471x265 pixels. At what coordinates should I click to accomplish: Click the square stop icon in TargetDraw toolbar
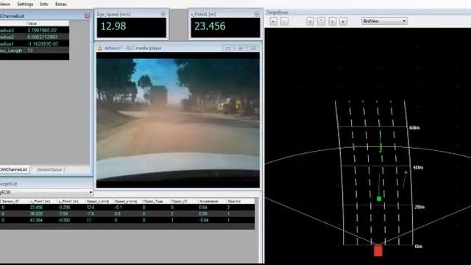pyautogui.click(x=343, y=21)
